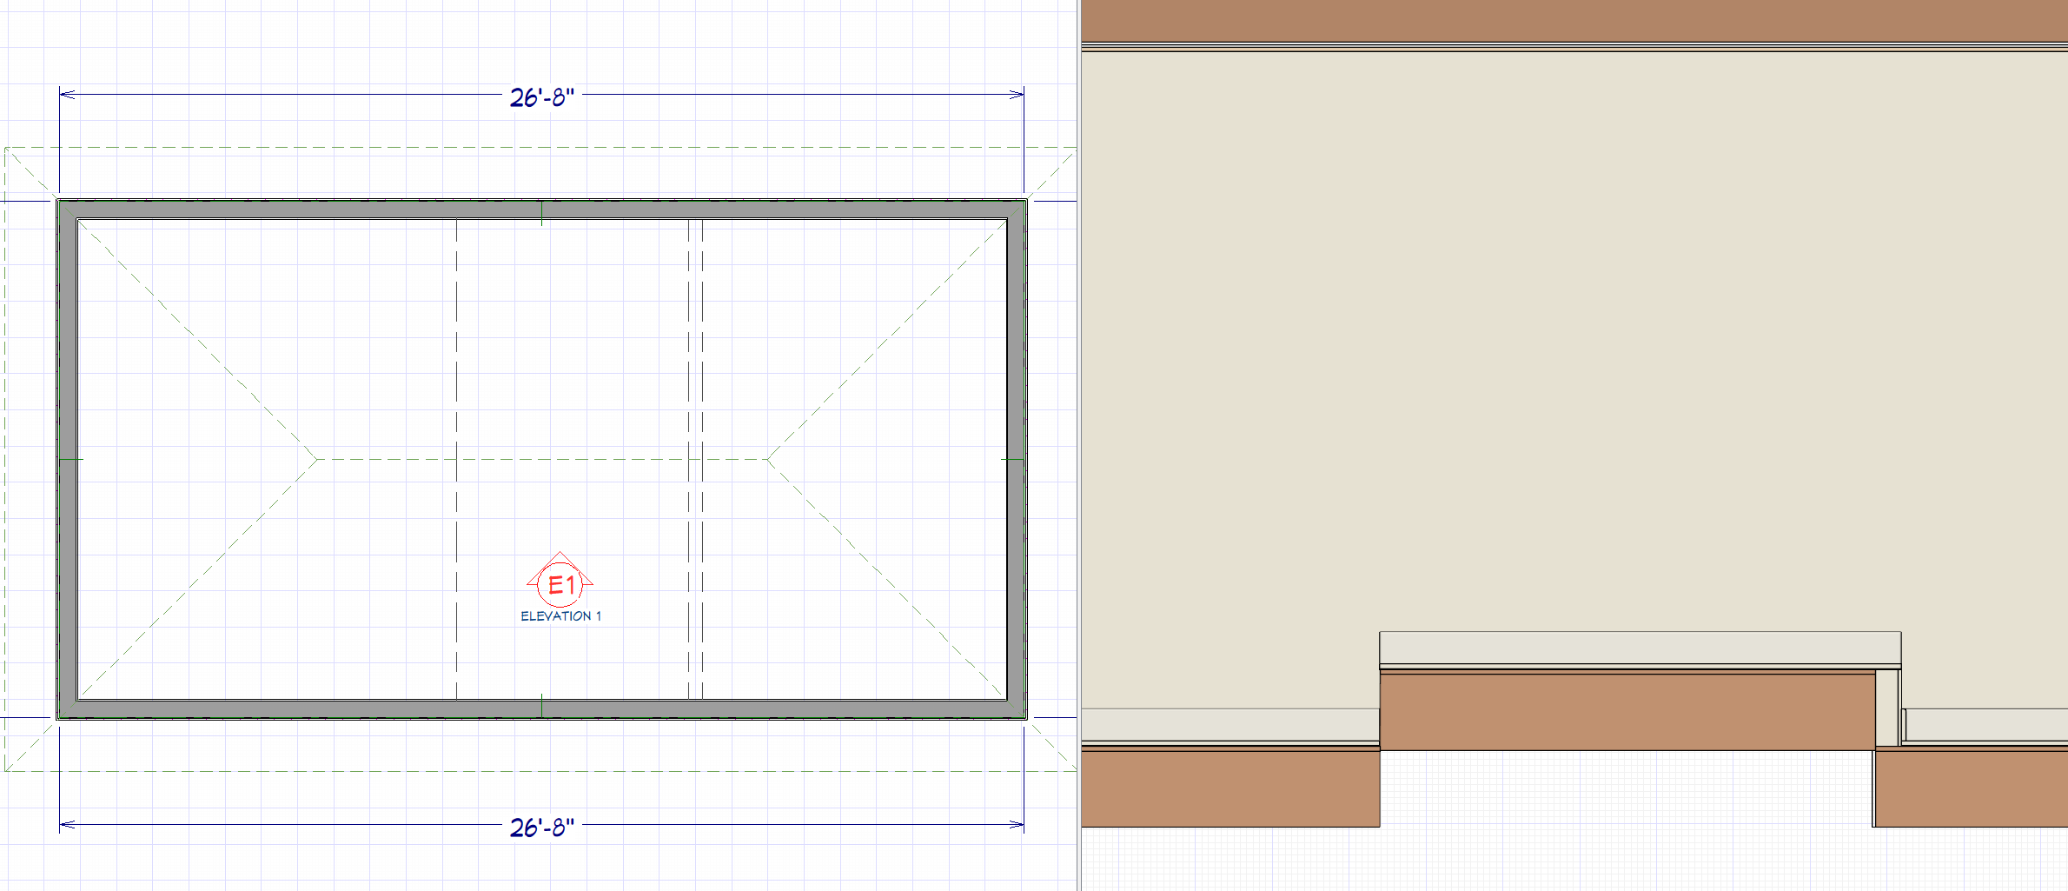2068x891 pixels.
Task: Pick the left exterior wall in plan
Action: tap(67, 348)
